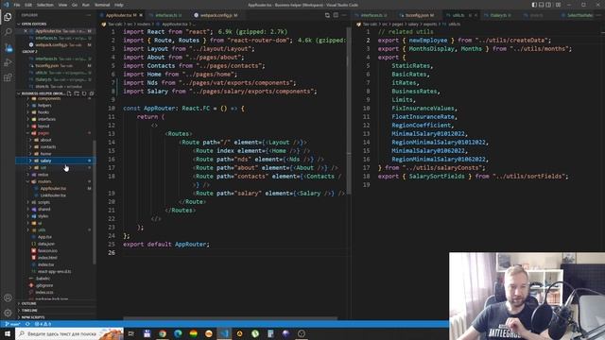Open right editor group more actions
Image resolution: width=605 pixels, height=340 pixels.
tap(599, 15)
